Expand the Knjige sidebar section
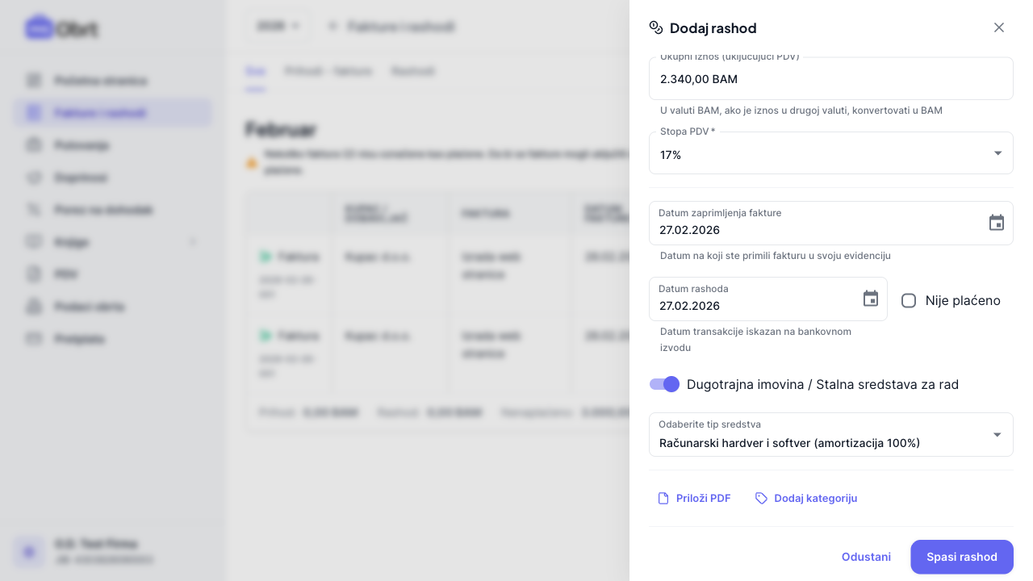This screenshot has height=581, width=1033. coord(192,242)
